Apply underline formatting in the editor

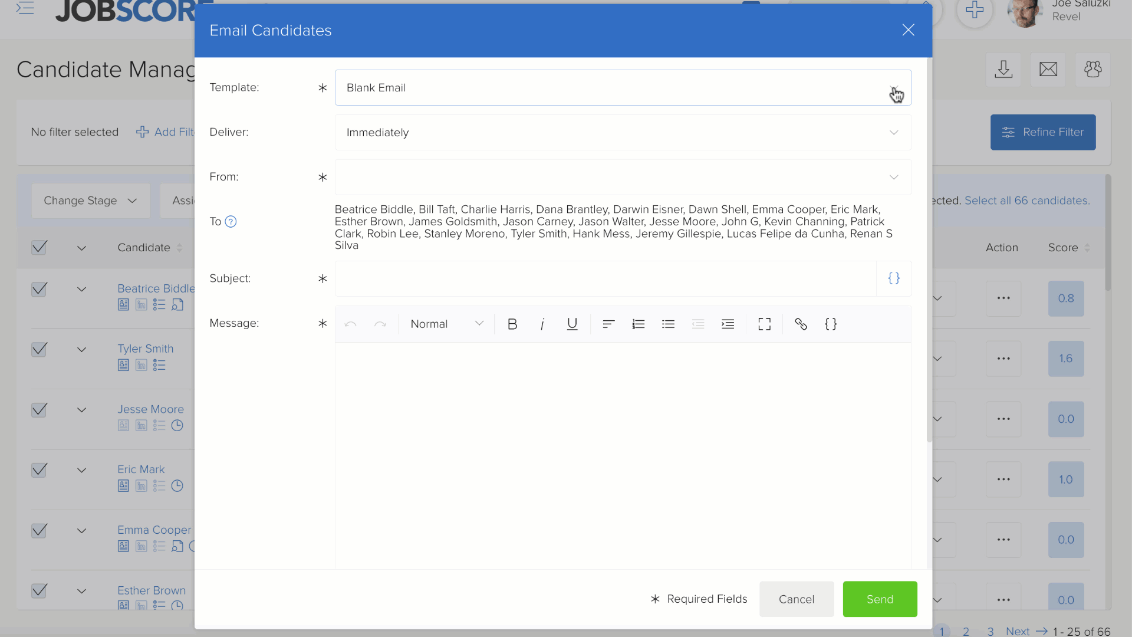(x=571, y=324)
